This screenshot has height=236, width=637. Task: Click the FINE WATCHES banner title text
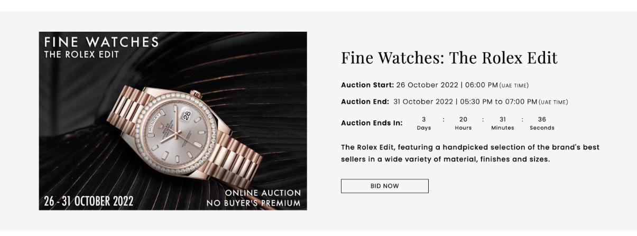coord(101,42)
